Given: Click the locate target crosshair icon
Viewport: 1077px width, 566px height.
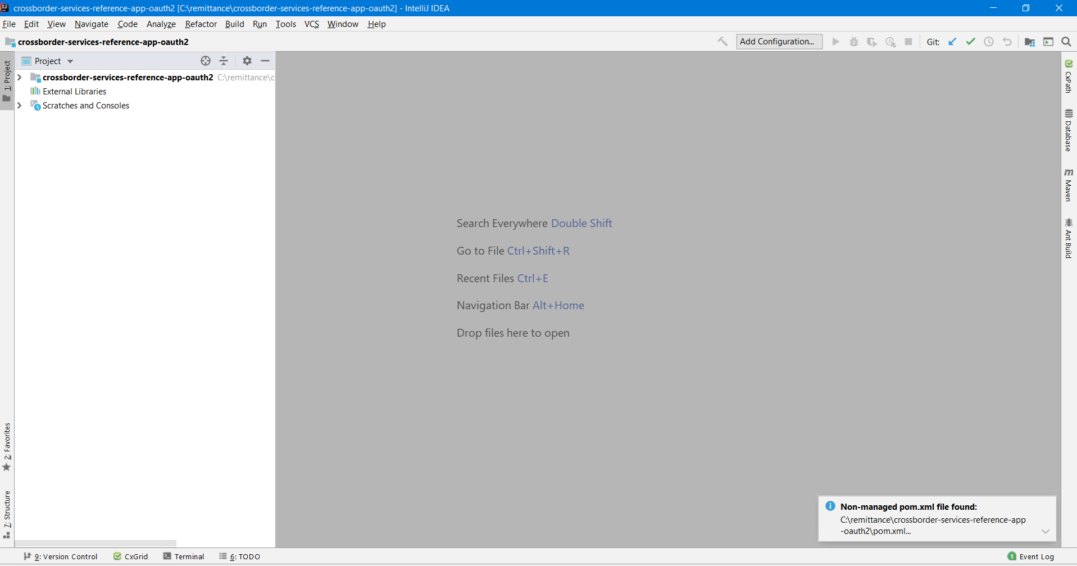Looking at the screenshot, I should tap(206, 61).
